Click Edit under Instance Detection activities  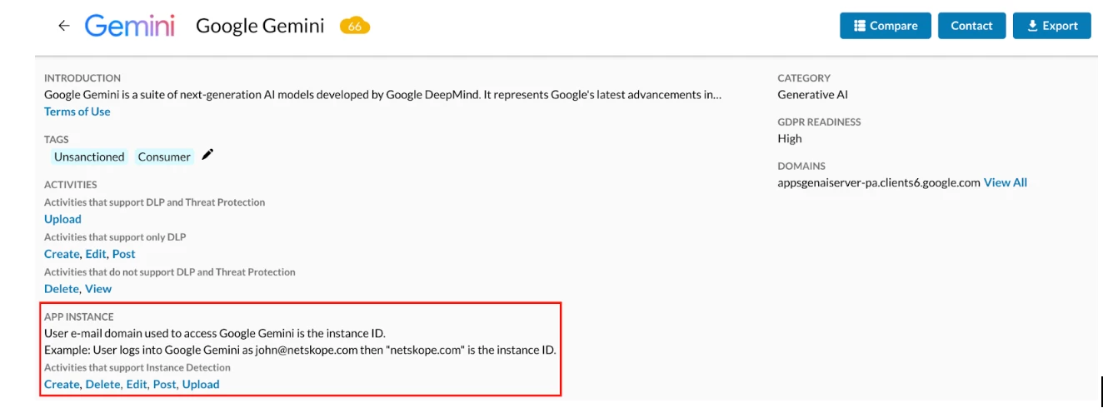137,384
